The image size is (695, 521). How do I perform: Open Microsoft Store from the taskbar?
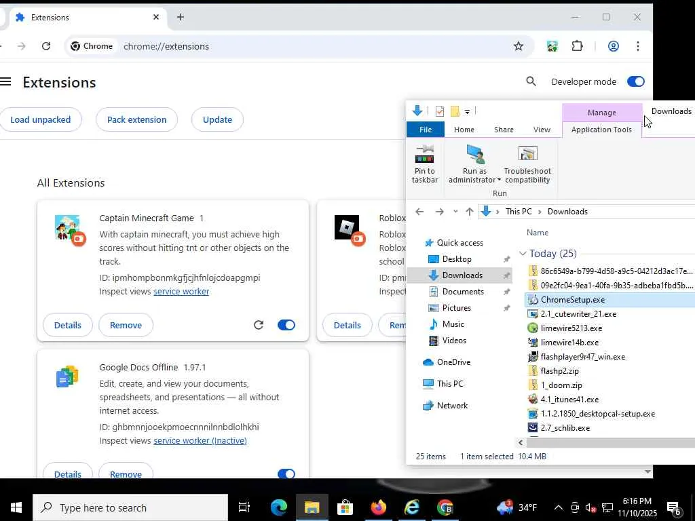click(345, 507)
